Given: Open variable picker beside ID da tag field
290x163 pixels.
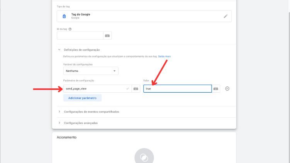Looking at the screenshot, I should (x=107, y=35).
